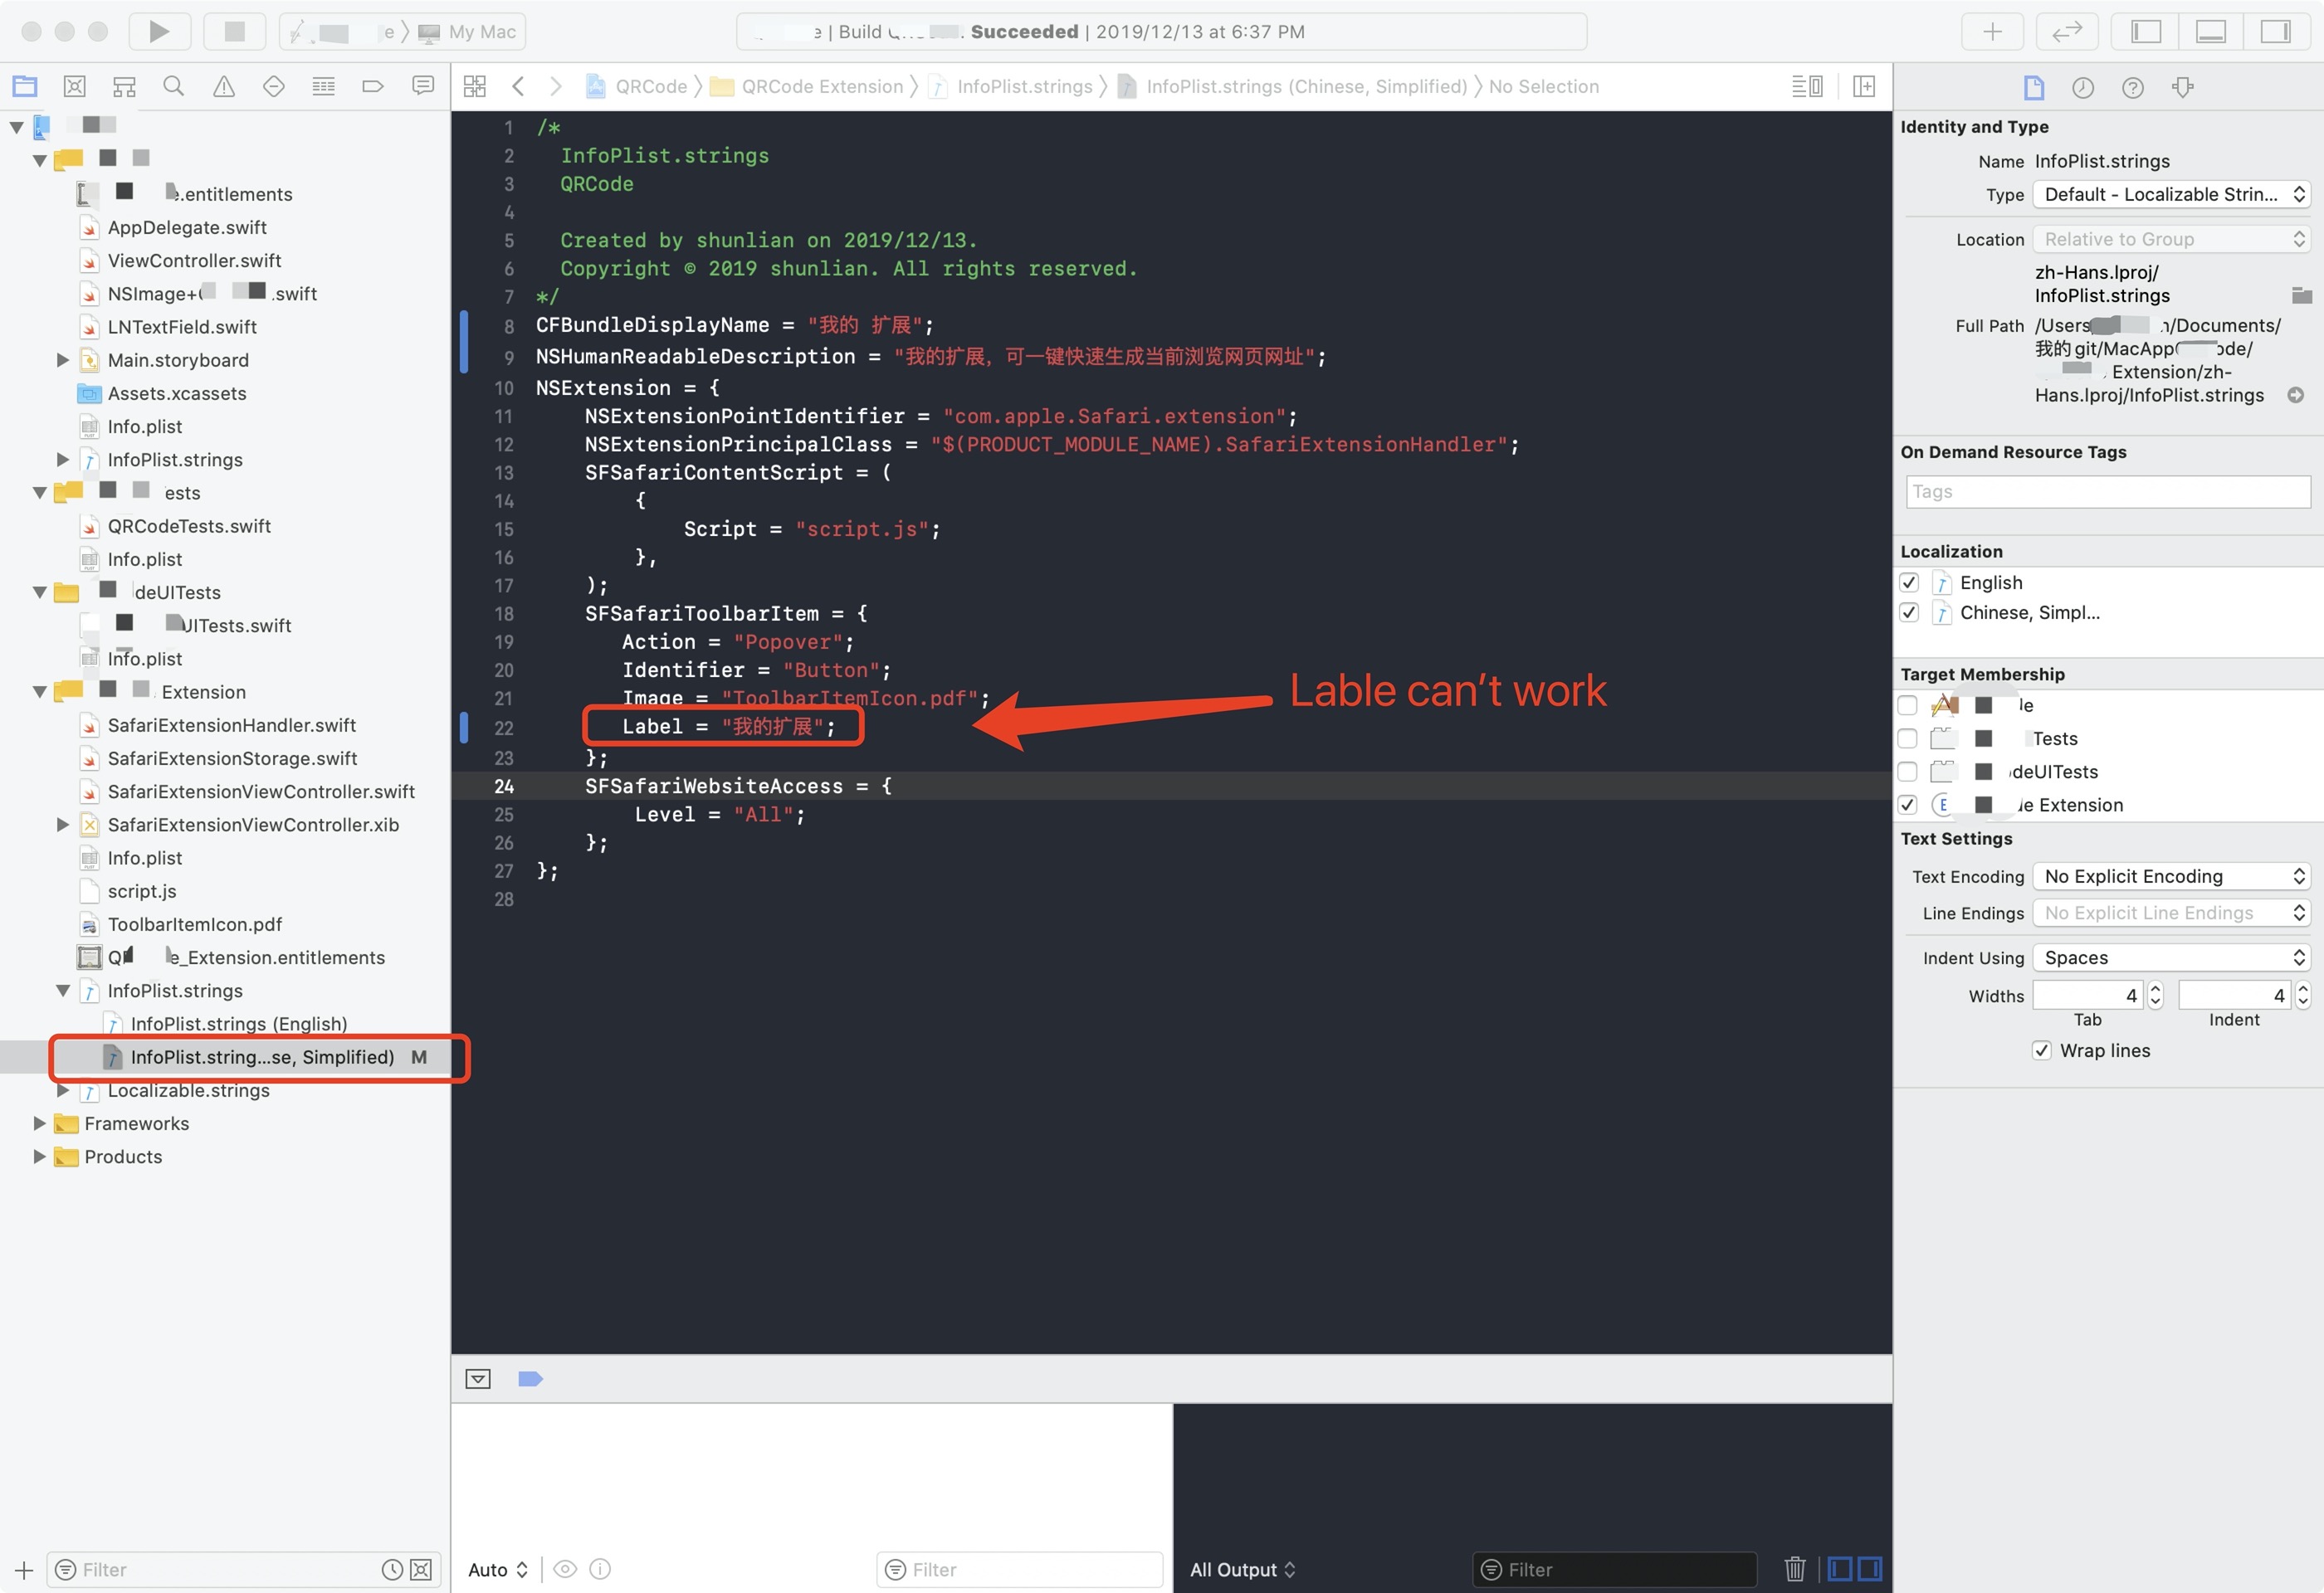This screenshot has height=1593, width=2324.
Task: Expand the Frameworks group
Action: 39,1123
